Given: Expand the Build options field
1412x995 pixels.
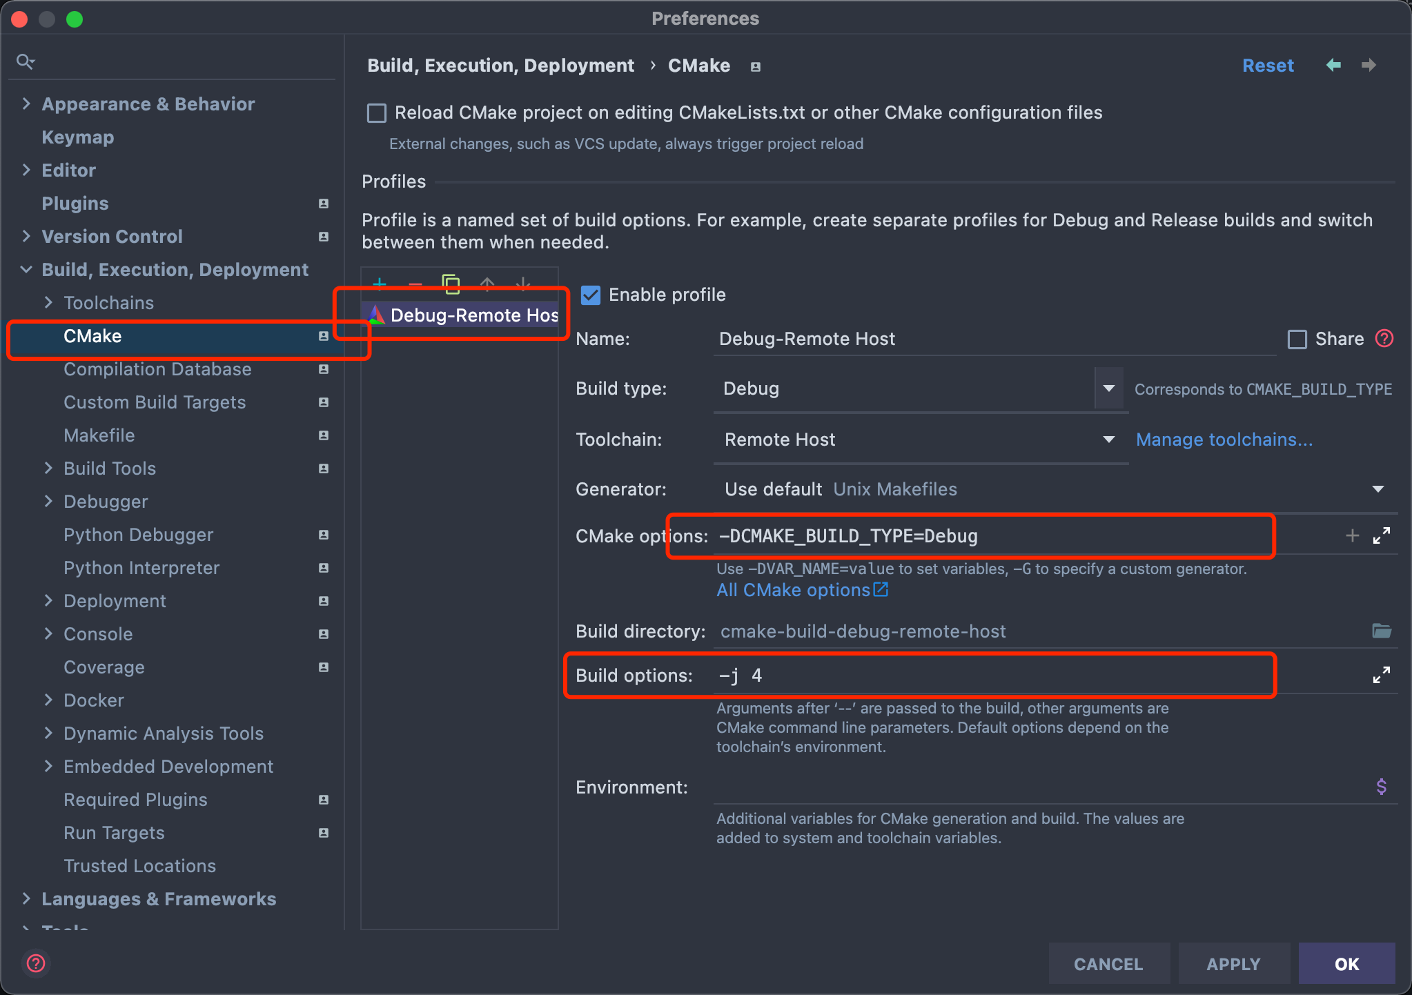Looking at the screenshot, I should pos(1381,675).
